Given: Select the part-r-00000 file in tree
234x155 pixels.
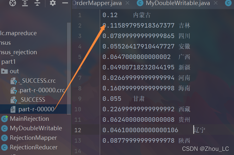Looking at the screenshot, I should coord(36,109).
